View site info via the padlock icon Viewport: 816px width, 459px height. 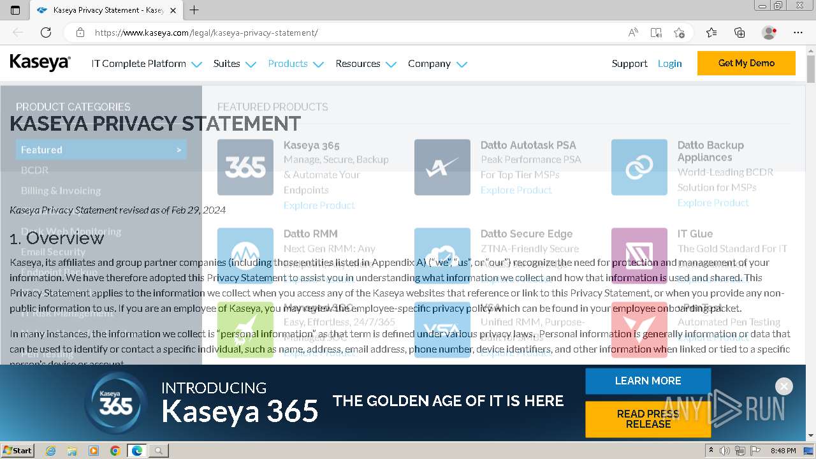point(80,33)
